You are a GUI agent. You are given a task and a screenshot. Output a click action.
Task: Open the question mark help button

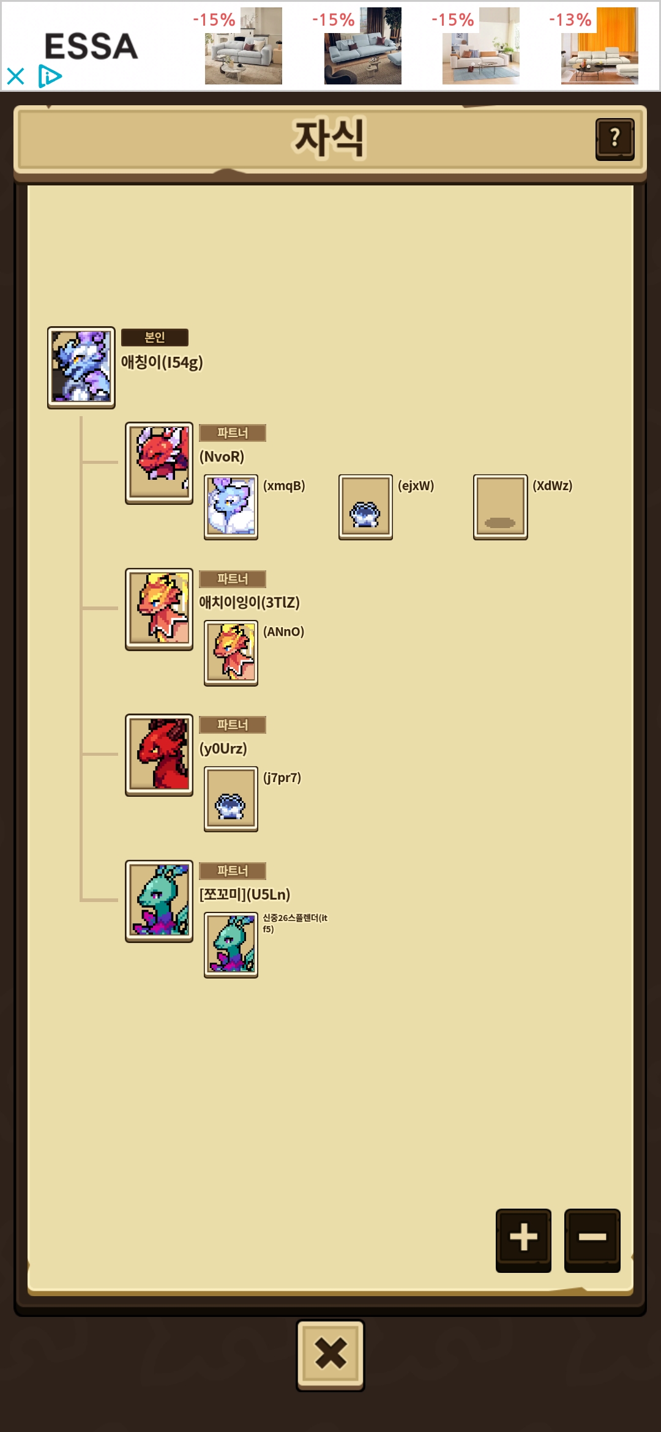[614, 139]
